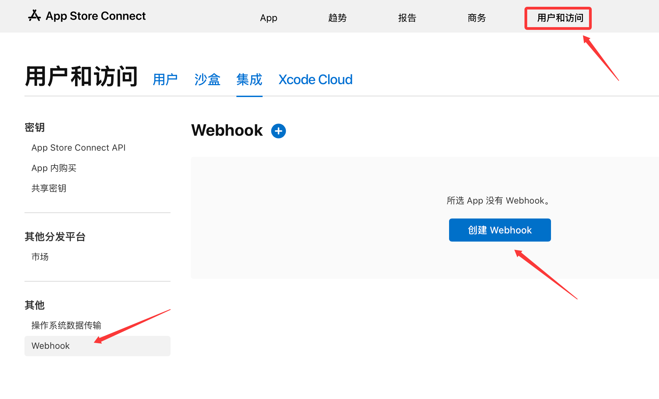The height and width of the screenshot is (399, 659).
Task: Open 用户和访问 in the top navigation
Action: point(560,18)
